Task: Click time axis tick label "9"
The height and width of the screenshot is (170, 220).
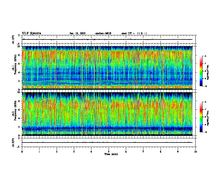Action: click(x=178, y=152)
